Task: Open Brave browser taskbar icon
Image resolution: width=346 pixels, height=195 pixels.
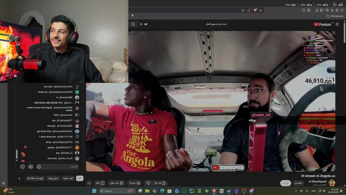Action: tap(214, 191)
